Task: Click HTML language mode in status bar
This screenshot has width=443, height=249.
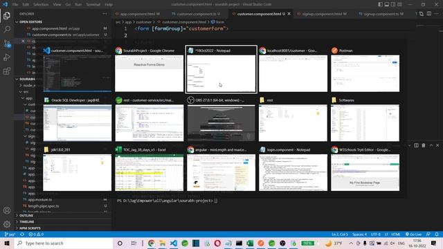Action: pyautogui.click(x=395, y=234)
